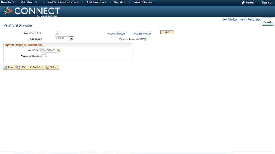Click the Notify button
The height and width of the screenshot is (154, 275).
[x=52, y=68]
